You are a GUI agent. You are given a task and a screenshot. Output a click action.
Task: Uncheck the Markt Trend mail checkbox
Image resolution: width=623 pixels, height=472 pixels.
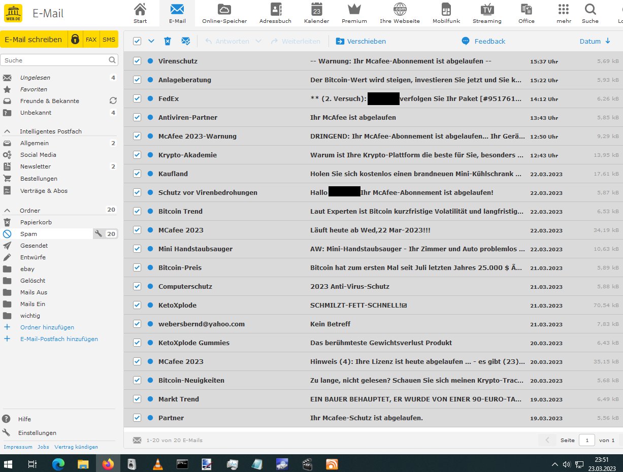pyautogui.click(x=137, y=399)
